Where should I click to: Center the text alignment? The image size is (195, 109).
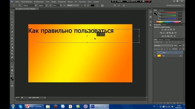[85, 5]
